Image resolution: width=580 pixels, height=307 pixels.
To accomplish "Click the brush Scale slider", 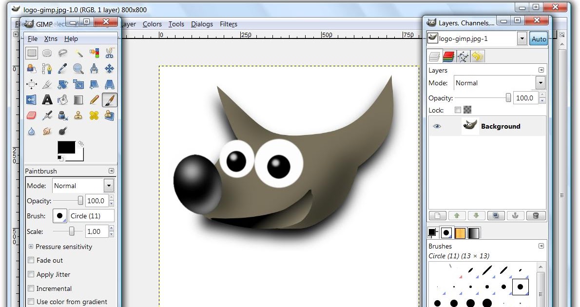I will coord(68,231).
